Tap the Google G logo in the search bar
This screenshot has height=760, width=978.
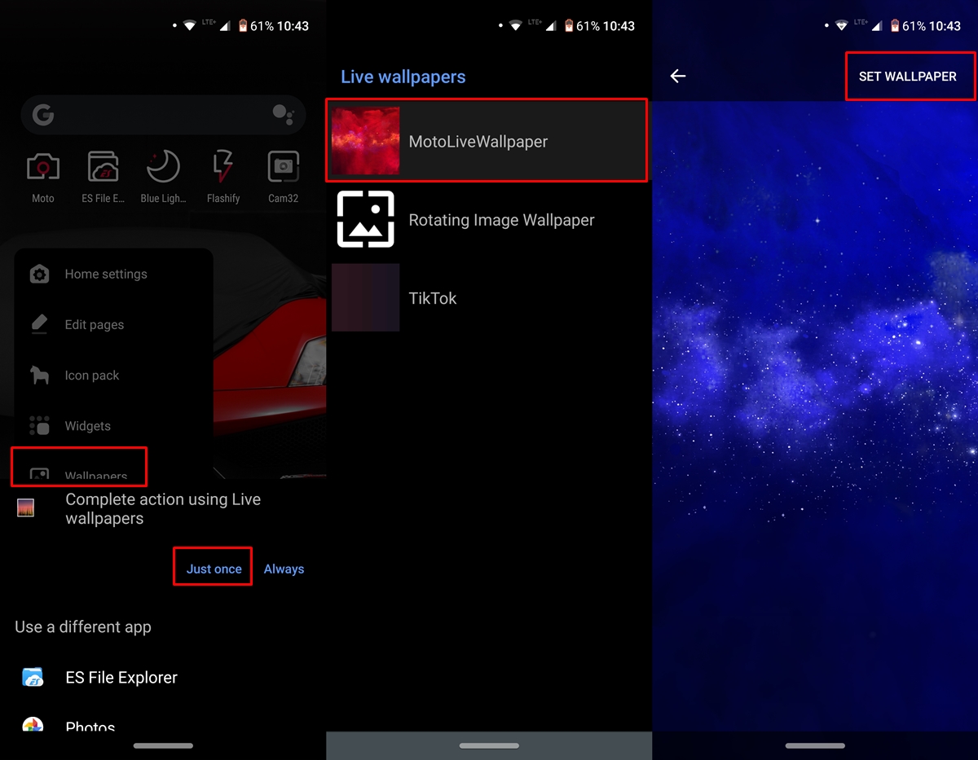click(43, 115)
